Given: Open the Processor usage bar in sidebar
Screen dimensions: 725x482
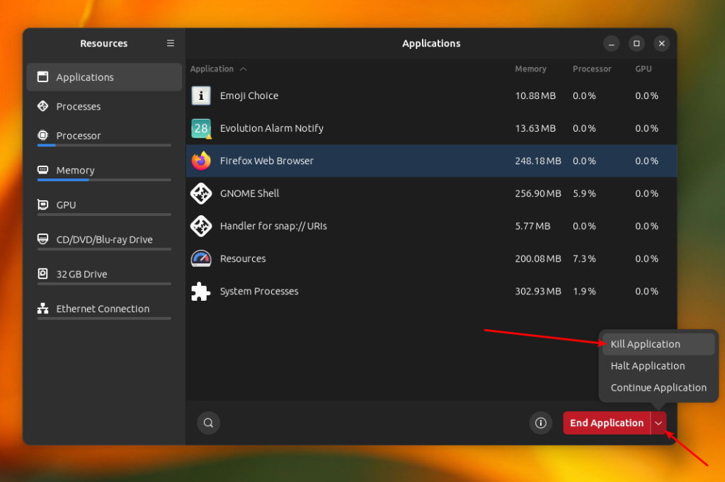Looking at the screenshot, I should pyautogui.click(x=104, y=145).
